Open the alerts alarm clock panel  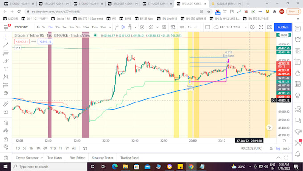(298, 40)
